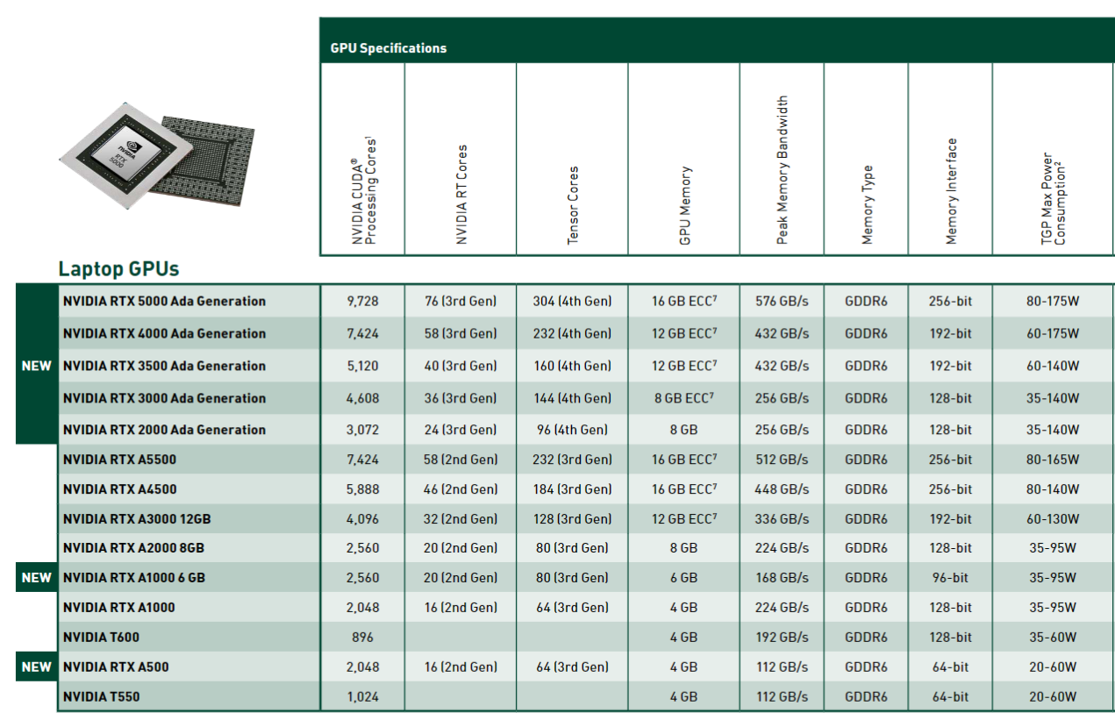Select the Memory Interface column header
Image resolution: width=1115 pixels, height=713 pixels.
tap(951, 190)
